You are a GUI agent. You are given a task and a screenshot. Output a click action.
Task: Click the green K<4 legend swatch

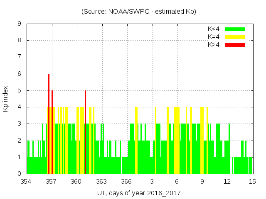click(235, 29)
